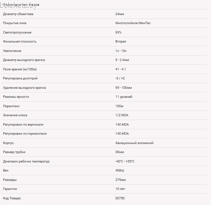This screenshot has width=211, height=205.
Task: Click the 'Диаметр выходного зрачка' label
Action: click(24, 60)
